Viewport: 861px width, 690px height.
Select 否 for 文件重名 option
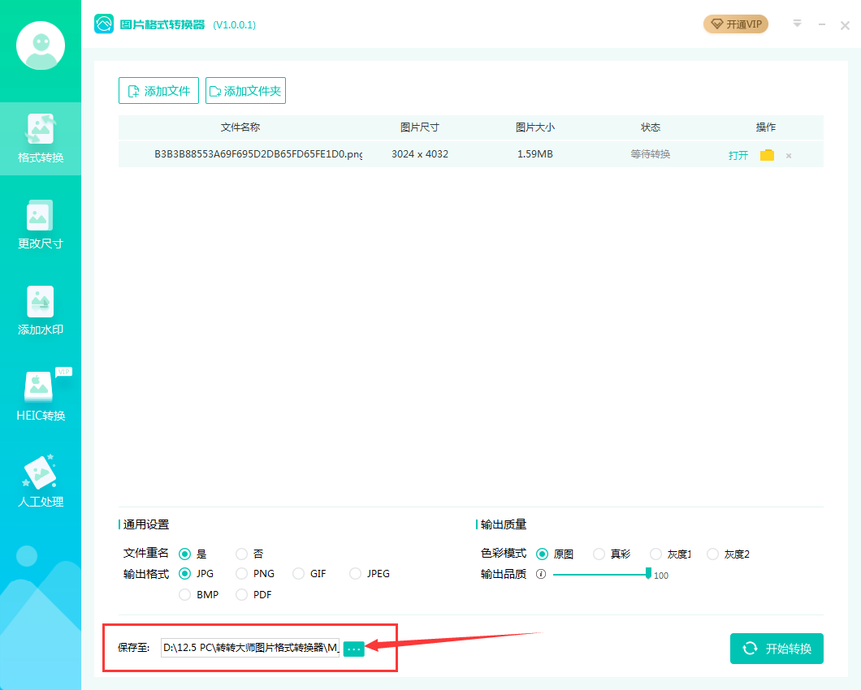click(x=241, y=554)
